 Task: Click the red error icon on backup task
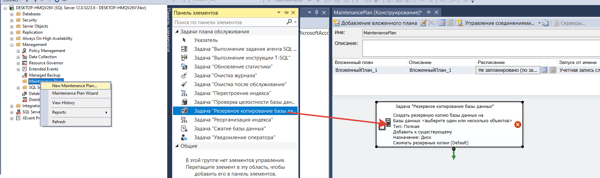point(517,125)
